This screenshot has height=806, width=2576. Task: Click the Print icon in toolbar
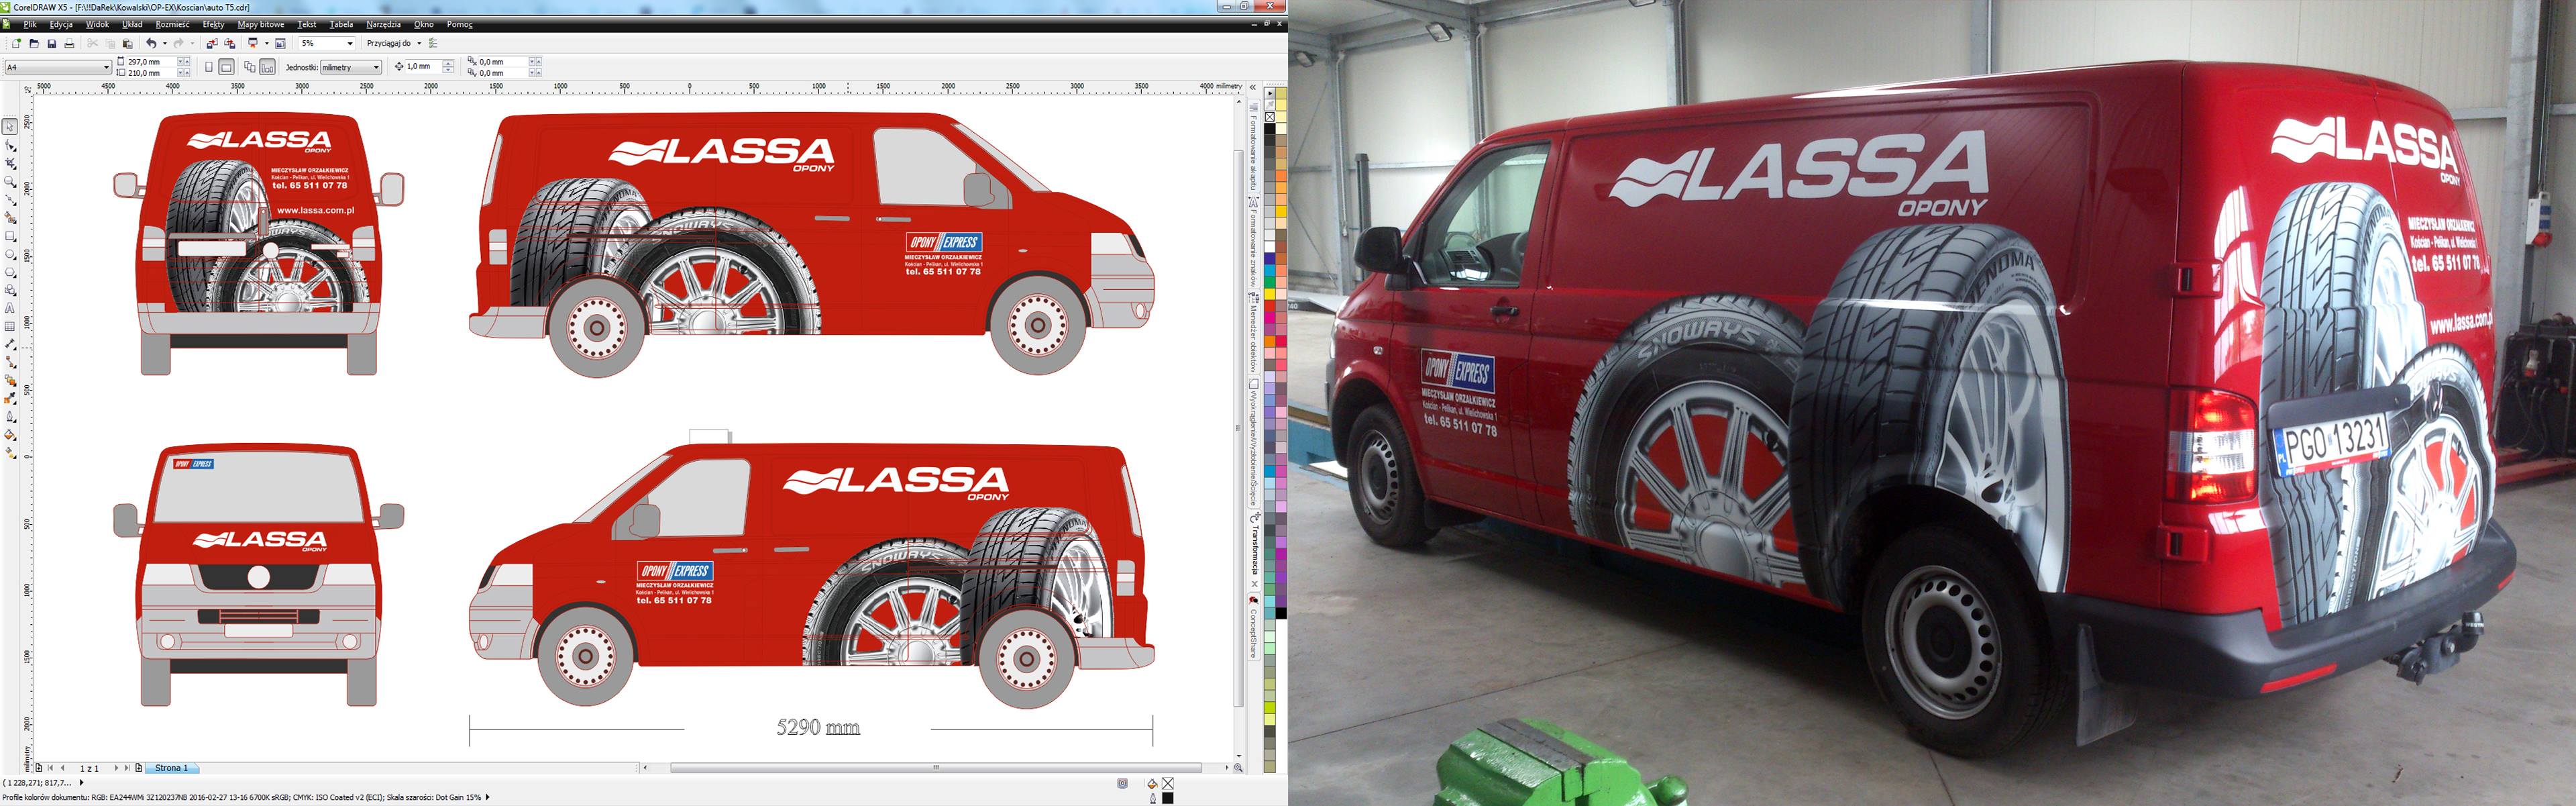click(x=69, y=43)
